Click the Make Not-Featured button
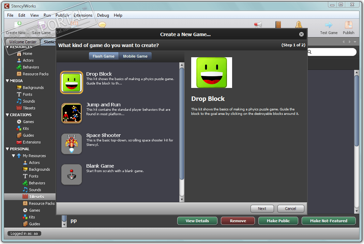The width and height of the screenshot is (364, 244). click(329, 221)
